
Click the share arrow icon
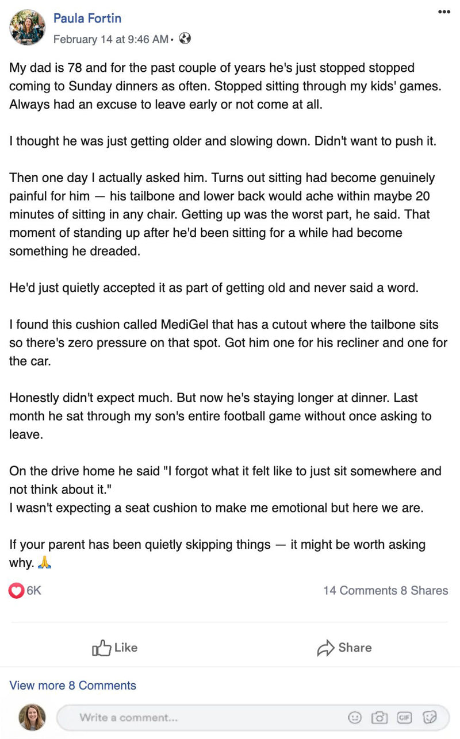coord(325,648)
